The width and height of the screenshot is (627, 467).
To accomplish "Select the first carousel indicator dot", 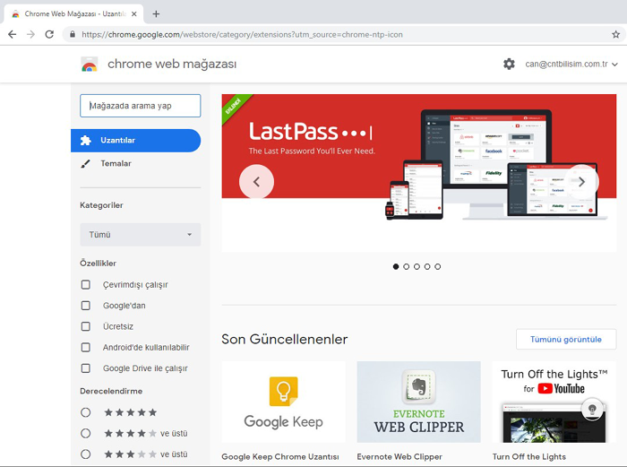I will pos(396,266).
